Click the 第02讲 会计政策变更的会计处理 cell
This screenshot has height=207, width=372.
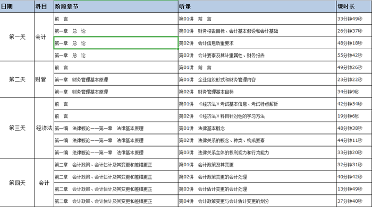click(x=257, y=177)
